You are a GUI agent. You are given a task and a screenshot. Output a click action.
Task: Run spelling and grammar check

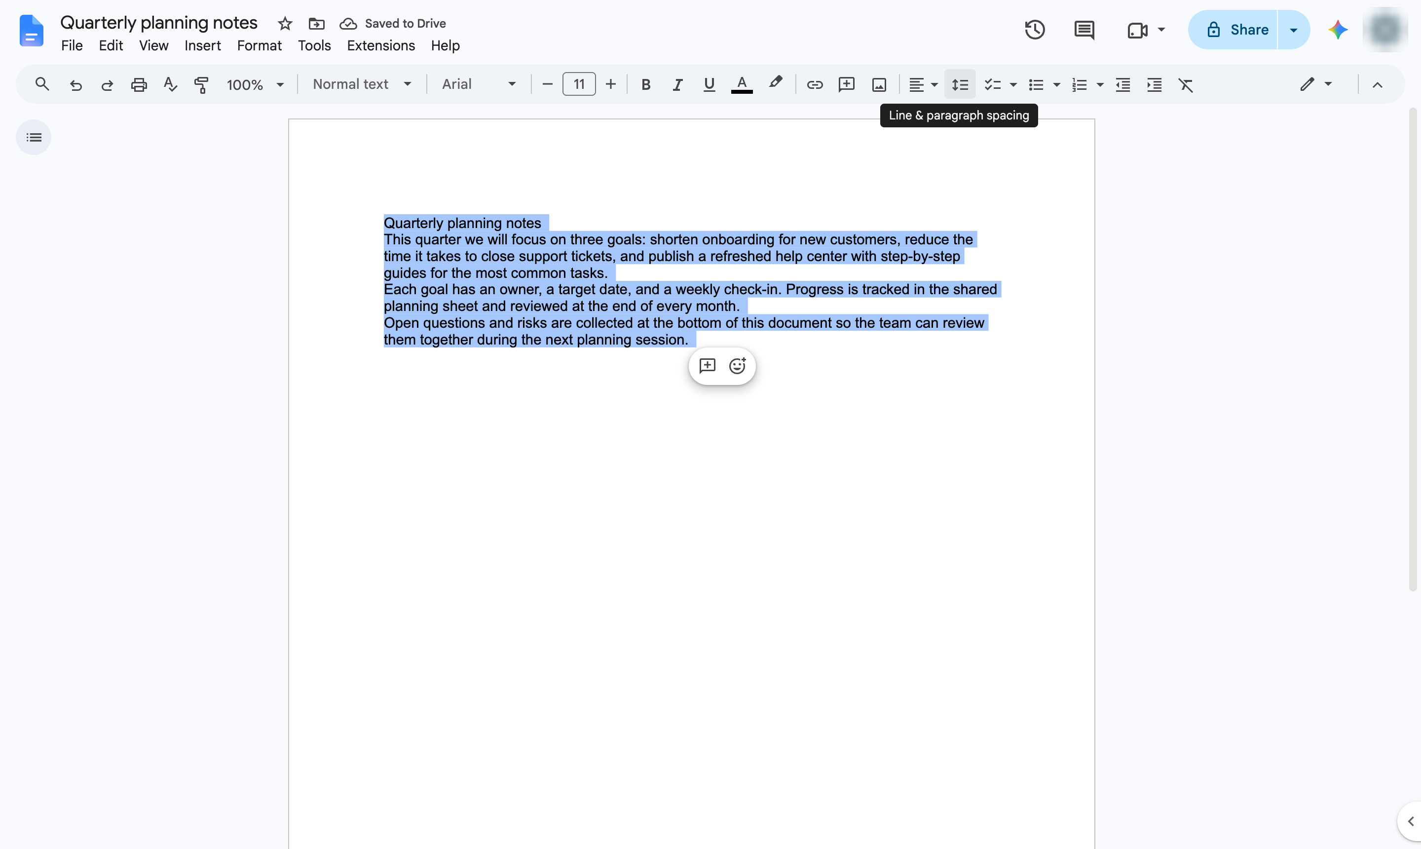point(170,85)
